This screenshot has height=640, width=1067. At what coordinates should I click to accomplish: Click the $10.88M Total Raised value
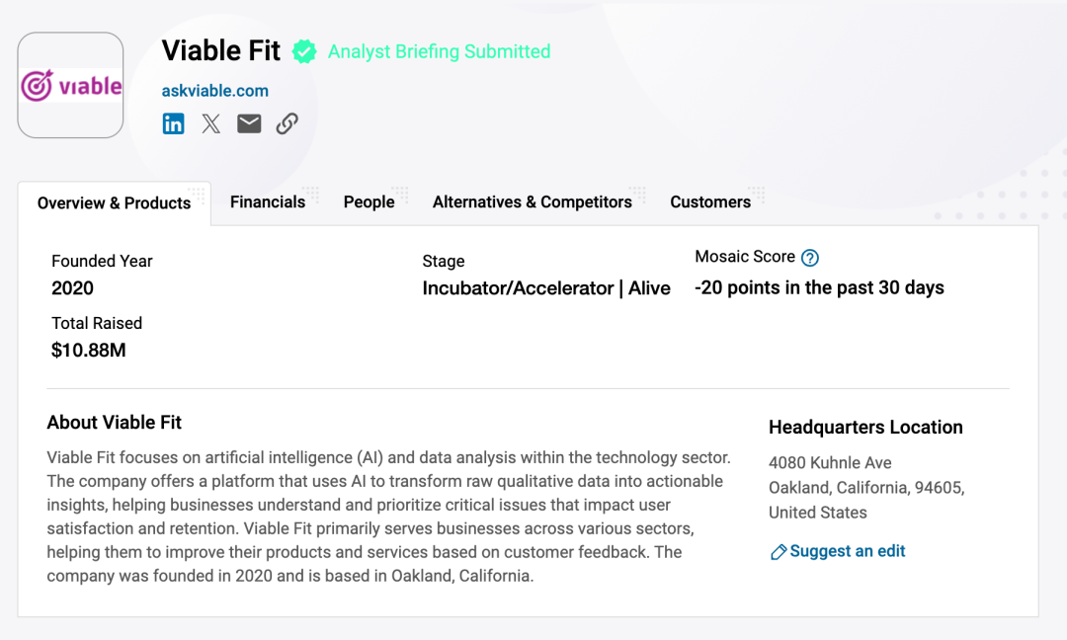pyautogui.click(x=89, y=351)
